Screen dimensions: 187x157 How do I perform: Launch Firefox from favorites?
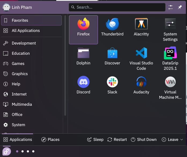click(83, 30)
